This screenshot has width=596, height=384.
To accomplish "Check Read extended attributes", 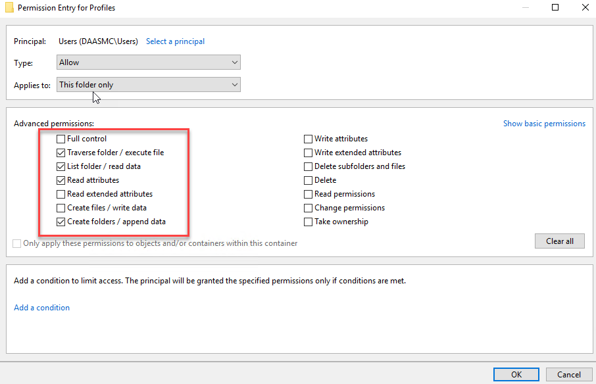I will 61,194.
